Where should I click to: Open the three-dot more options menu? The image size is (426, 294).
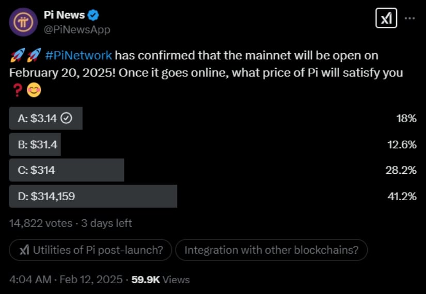pos(409,19)
